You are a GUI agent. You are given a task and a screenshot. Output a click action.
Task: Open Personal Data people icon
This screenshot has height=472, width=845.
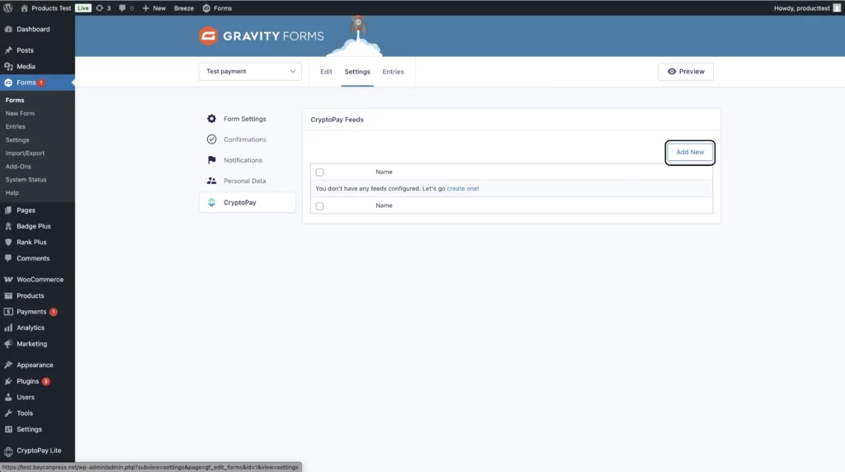tap(212, 181)
